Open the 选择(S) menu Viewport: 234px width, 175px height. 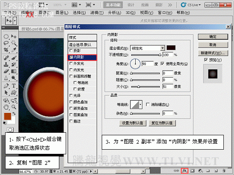tap(79, 13)
